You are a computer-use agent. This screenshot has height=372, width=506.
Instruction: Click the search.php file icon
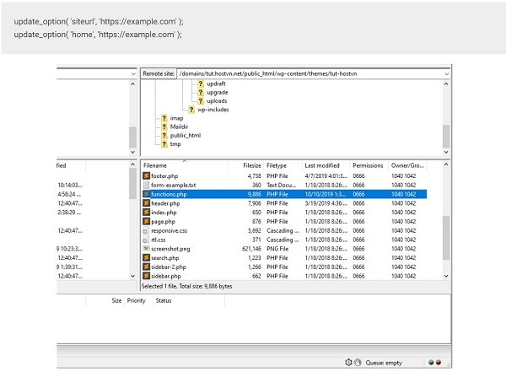(x=146, y=257)
